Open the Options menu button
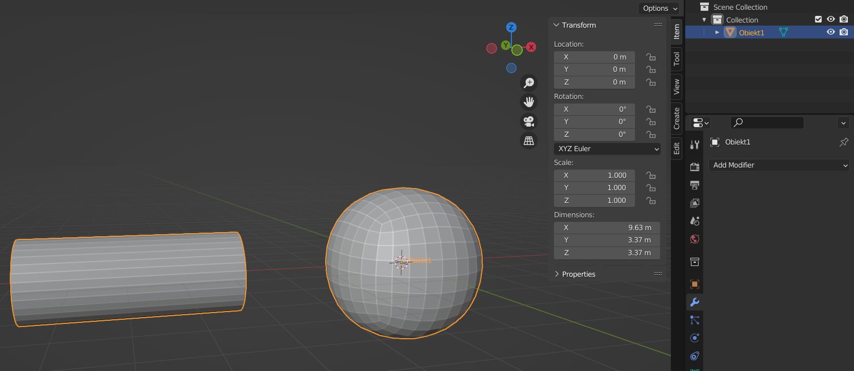The width and height of the screenshot is (854, 371). [x=660, y=8]
